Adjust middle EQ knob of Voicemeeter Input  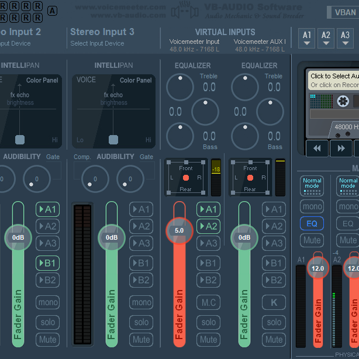coord(205,112)
